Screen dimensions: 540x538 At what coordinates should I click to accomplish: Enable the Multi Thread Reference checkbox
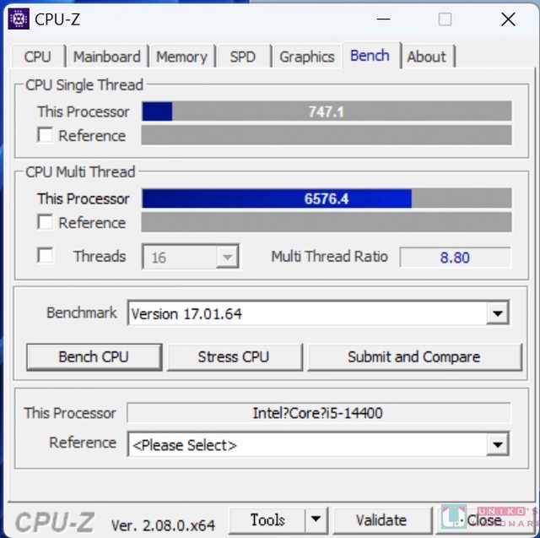(45, 222)
